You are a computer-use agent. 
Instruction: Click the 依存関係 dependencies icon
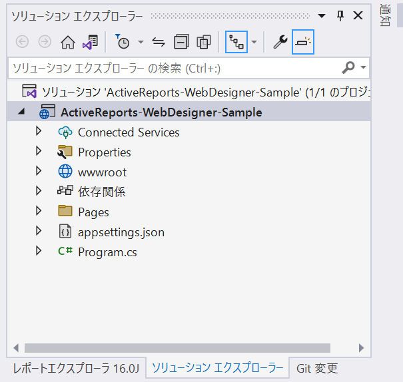click(x=65, y=190)
